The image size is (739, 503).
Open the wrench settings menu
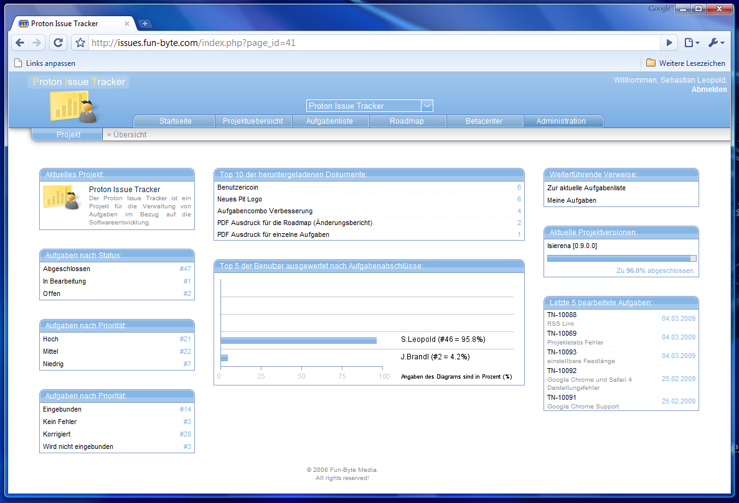coord(717,43)
